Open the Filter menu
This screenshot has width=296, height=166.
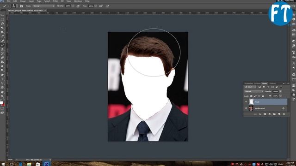(55, 1)
